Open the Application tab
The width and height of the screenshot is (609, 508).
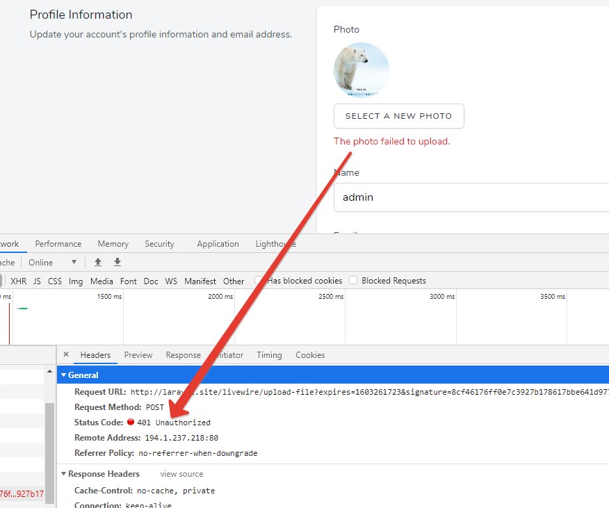pos(218,244)
